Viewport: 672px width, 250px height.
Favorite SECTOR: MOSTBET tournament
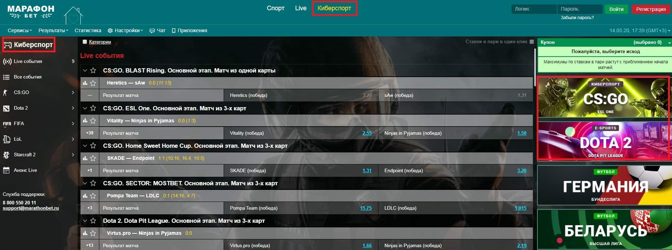point(93,183)
